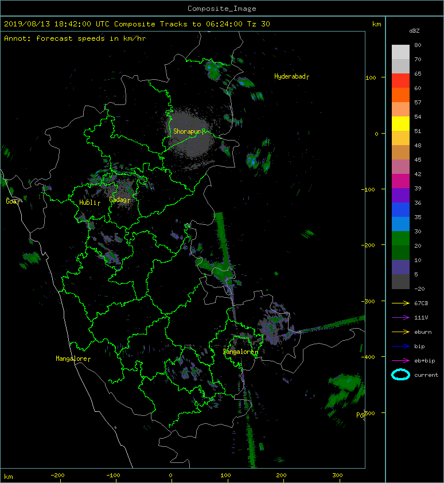
Task: Click the cyan 'current' ellipse legend symbol
Action: coord(400,375)
